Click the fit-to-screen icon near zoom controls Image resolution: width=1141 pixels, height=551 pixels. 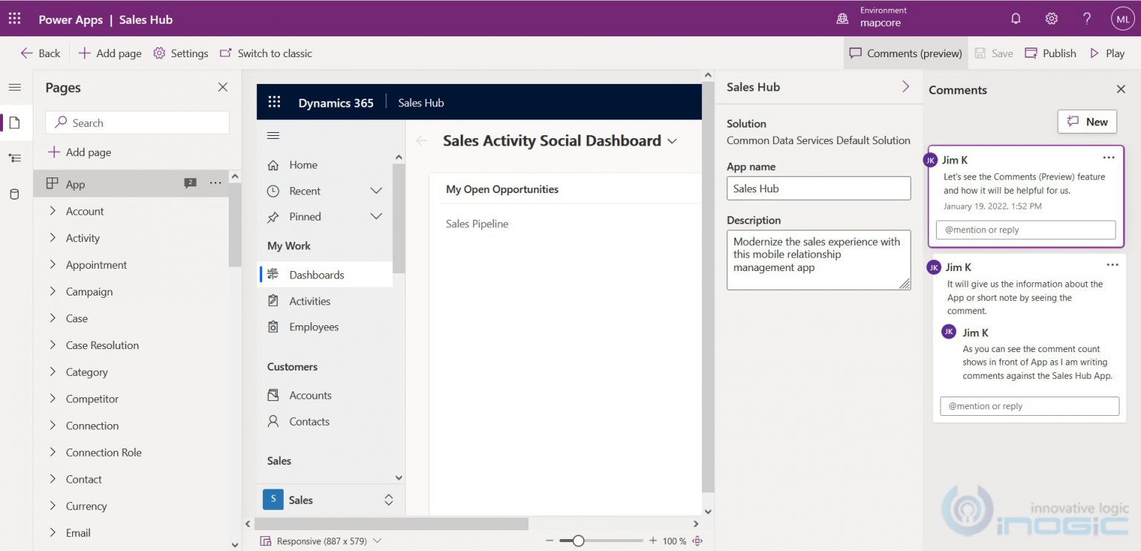(x=697, y=541)
